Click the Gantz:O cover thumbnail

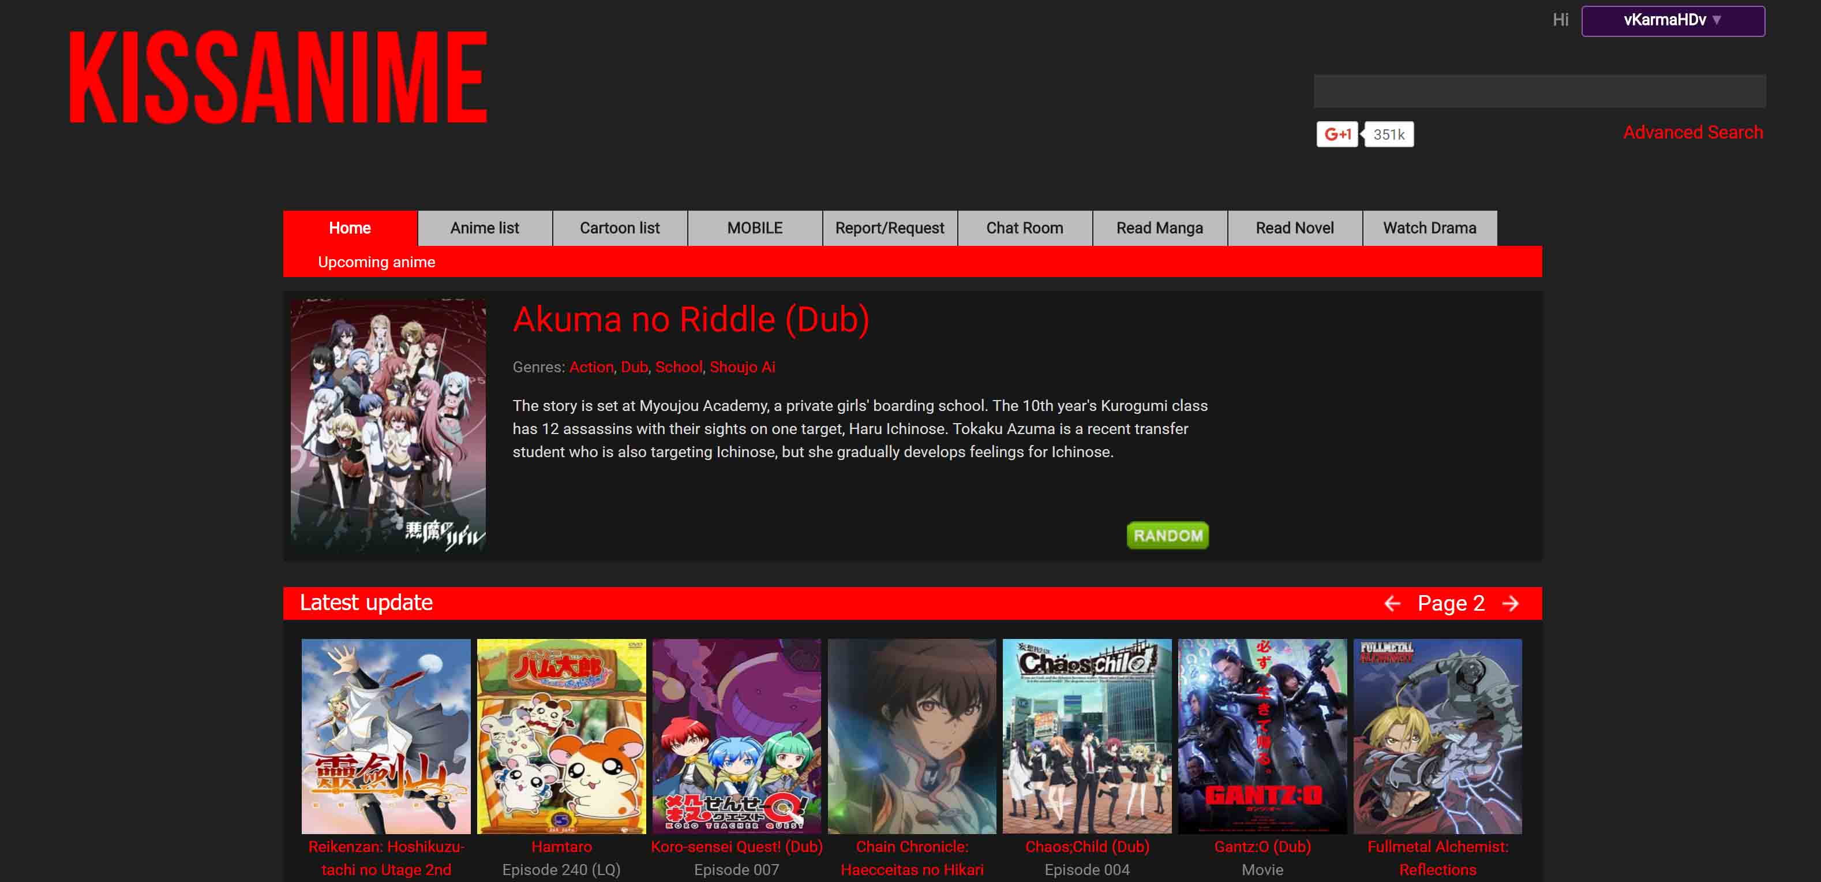point(1262,737)
